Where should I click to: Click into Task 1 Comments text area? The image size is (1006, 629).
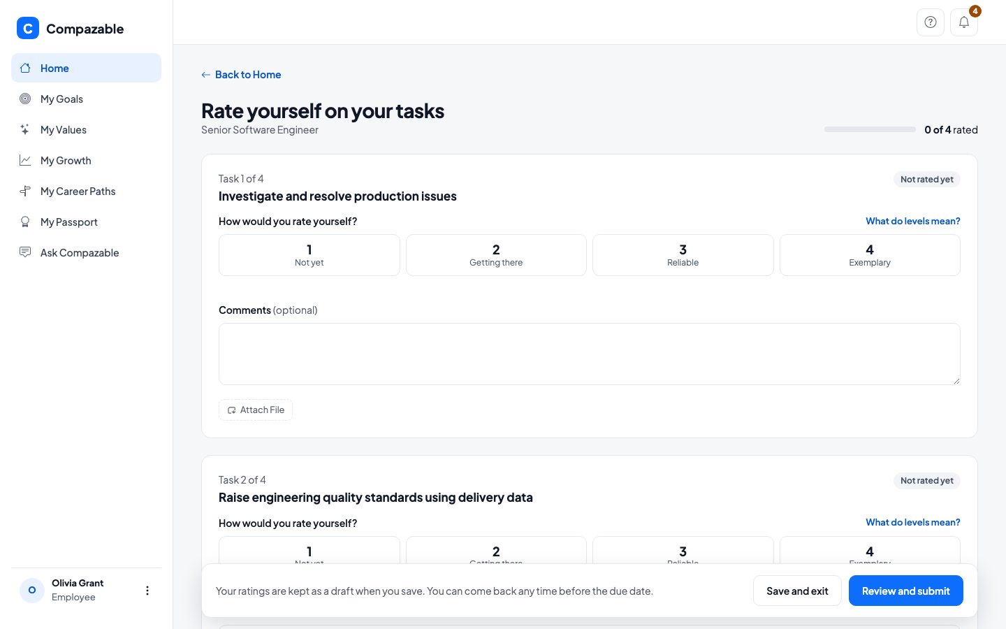point(590,354)
